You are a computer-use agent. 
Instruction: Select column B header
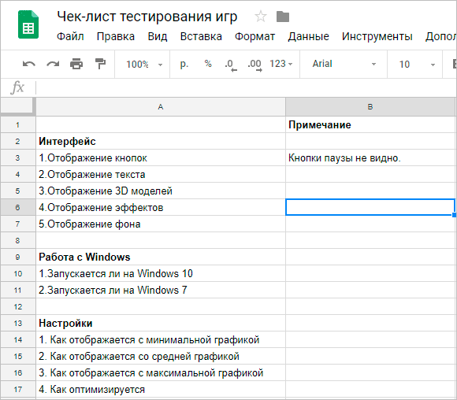(x=370, y=106)
